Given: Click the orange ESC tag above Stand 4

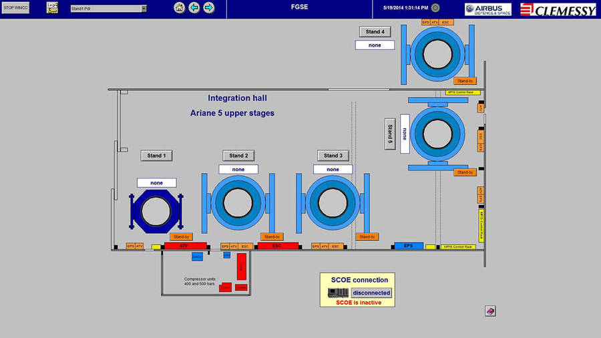Looking at the screenshot, I should [x=446, y=22].
